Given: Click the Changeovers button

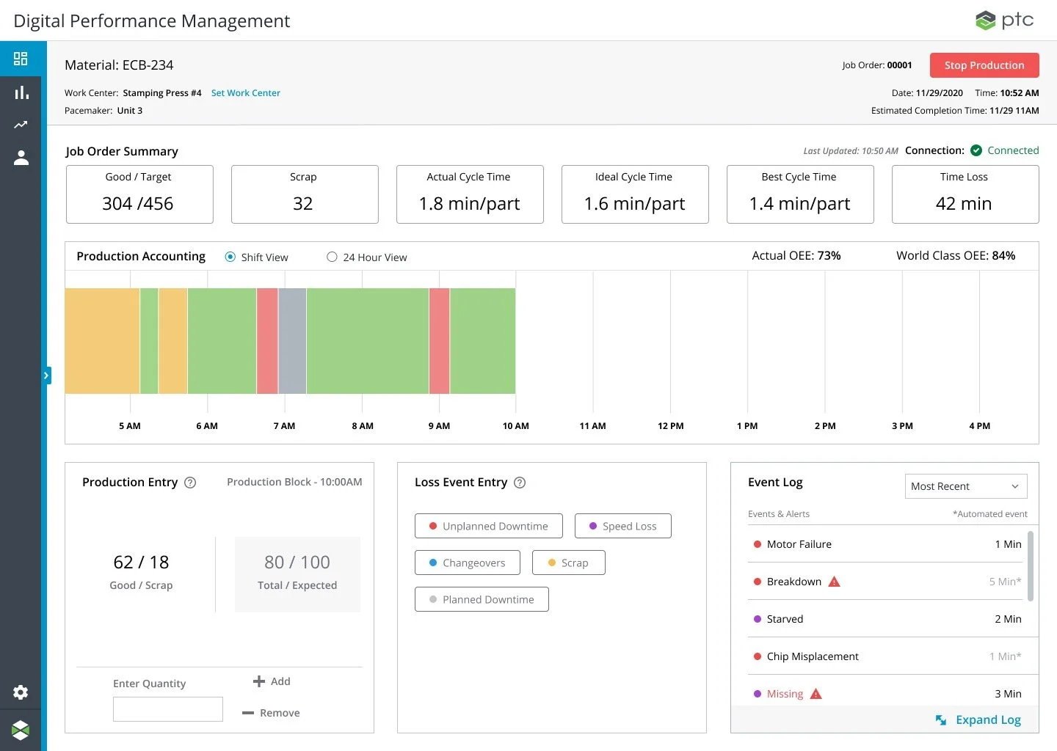Looking at the screenshot, I should [x=468, y=563].
